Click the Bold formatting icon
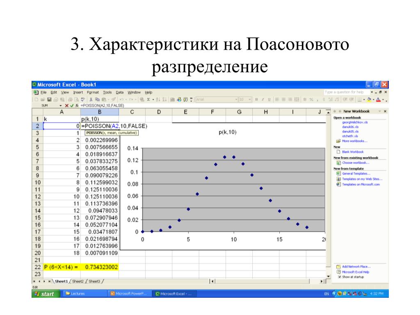The image size is (420, 315). point(256,99)
